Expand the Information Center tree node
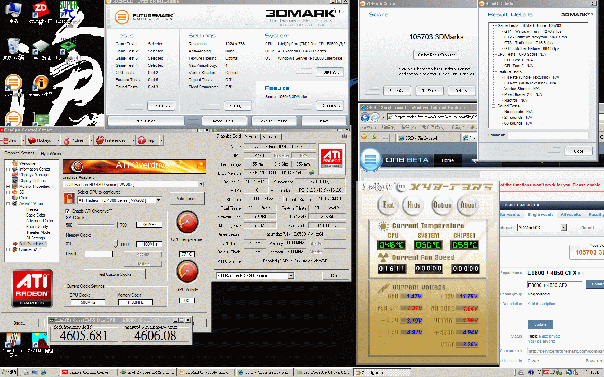This screenshot has width=604, height=377. [8, 169]
